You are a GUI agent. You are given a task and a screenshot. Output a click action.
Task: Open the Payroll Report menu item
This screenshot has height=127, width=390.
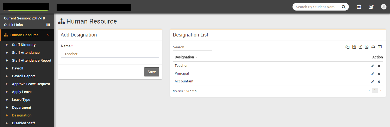(23, 76)
